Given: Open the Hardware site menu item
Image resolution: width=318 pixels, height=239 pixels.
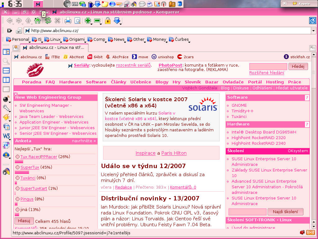Looking at the screenshot, I should pos(70,82).
